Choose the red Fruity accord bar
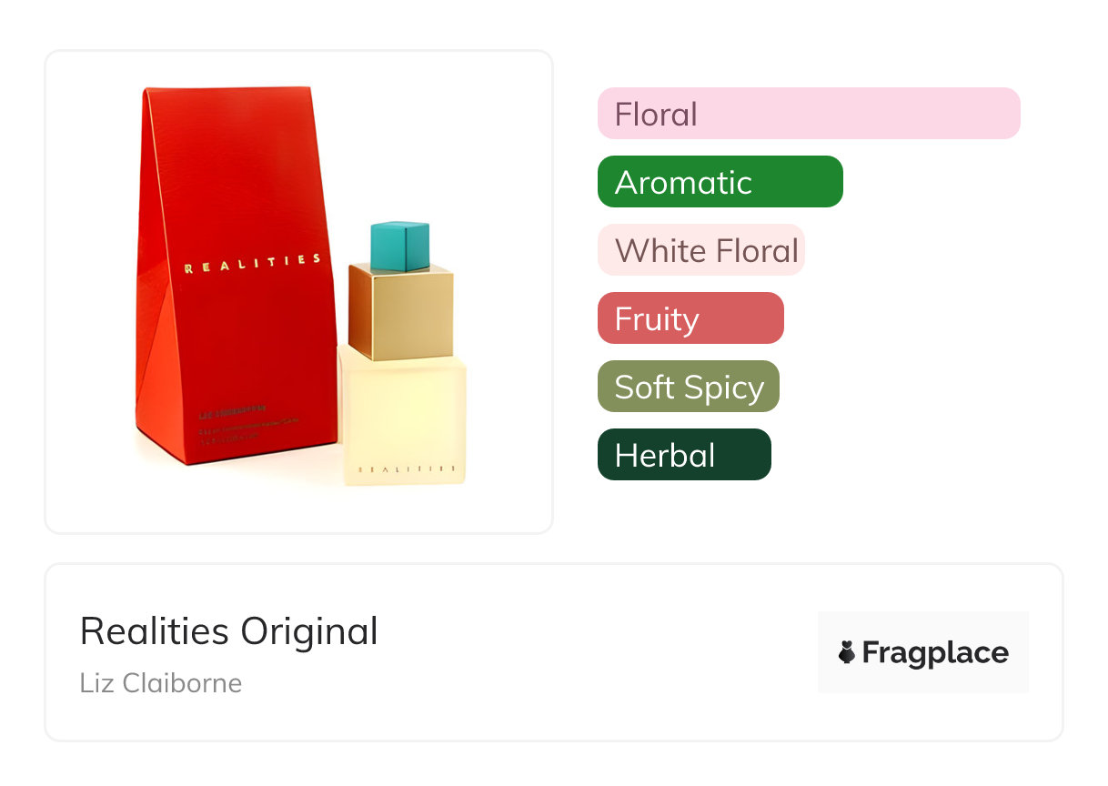 pyautogui.click(x=690, y=318)
